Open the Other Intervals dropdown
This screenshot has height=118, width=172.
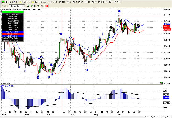click(40, 2)
